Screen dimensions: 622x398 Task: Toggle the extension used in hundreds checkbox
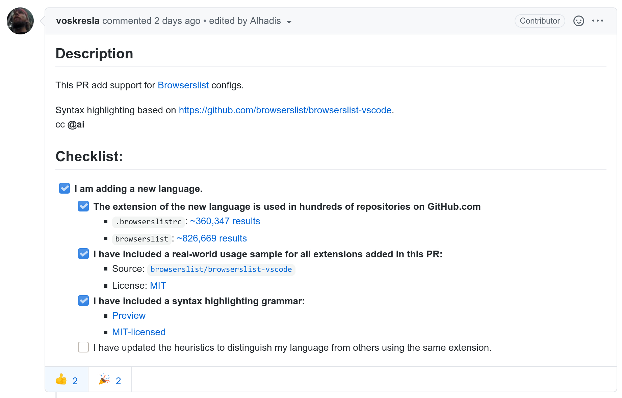click(83, 206)
